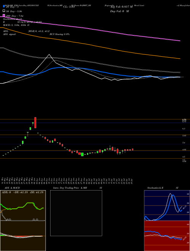Open the Stochastics sub-chart on blue background
The width and height of the screenshot is (190, 251).
pyautogui.click(x=167, y=205)
